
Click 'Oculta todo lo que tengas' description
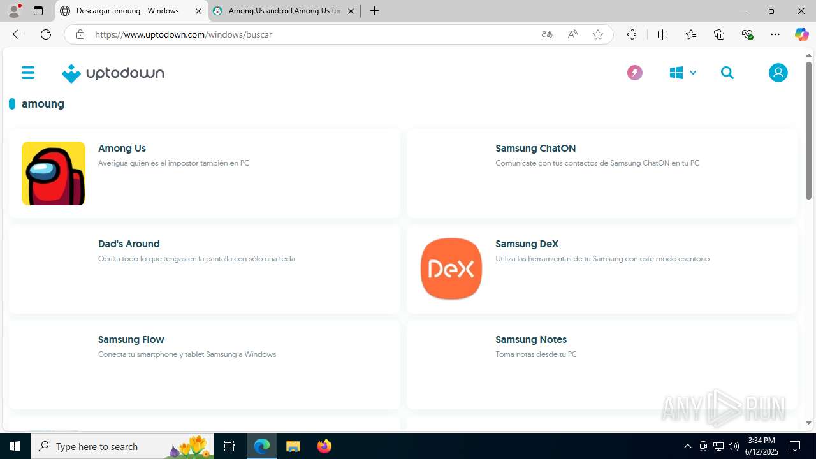pos(196,259)
